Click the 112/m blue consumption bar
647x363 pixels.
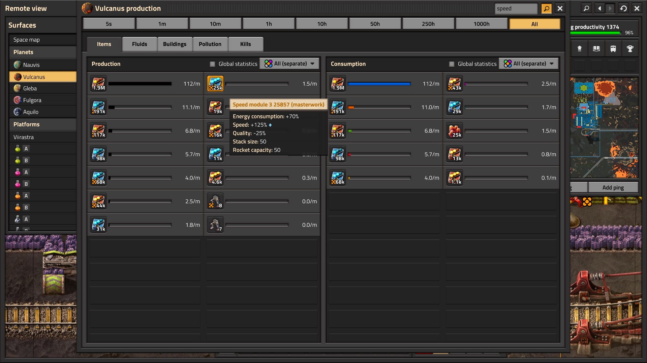coord(379,84)
